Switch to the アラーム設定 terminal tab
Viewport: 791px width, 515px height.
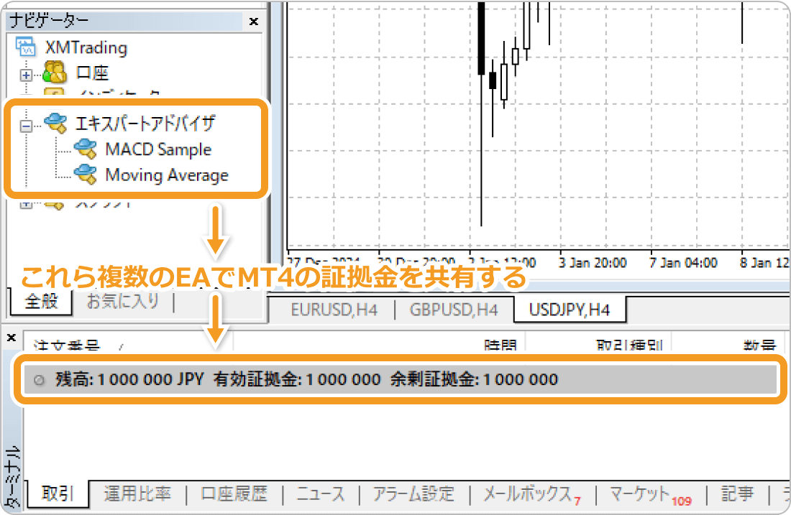pyautogui.click(x=413, y=493)
